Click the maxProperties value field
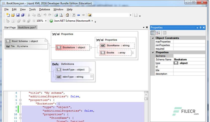This screenshot has width=210, height=122. 189,42
